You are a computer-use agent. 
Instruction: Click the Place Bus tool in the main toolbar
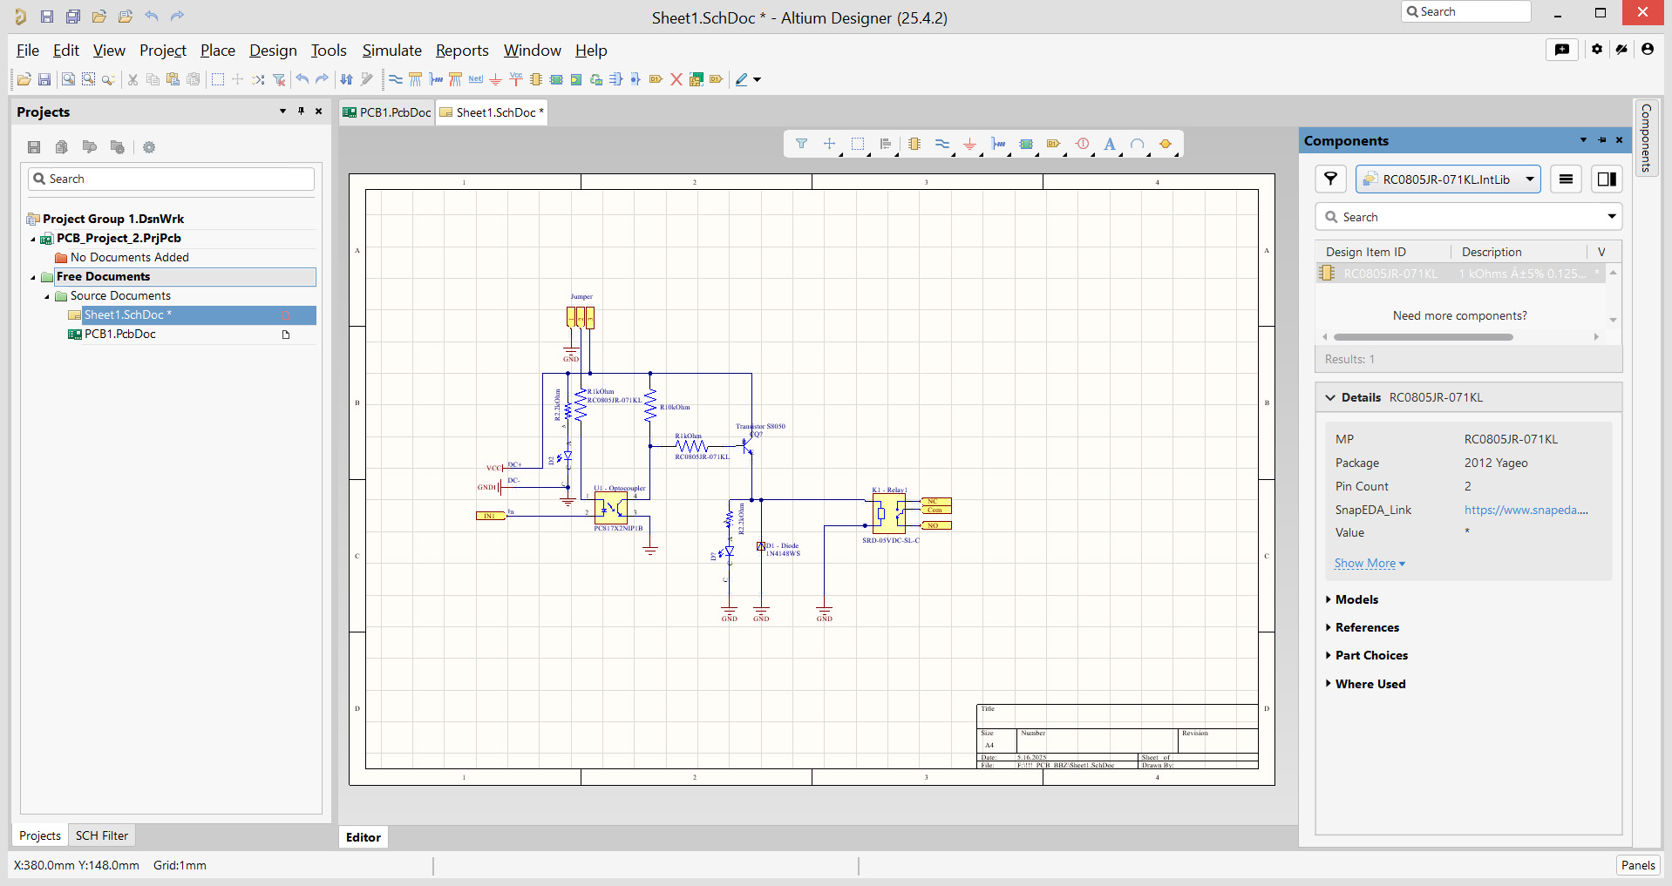(x=416, y=79)
